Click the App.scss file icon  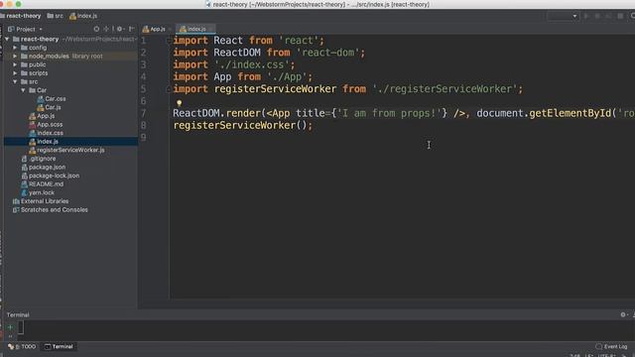click(33, 124)
